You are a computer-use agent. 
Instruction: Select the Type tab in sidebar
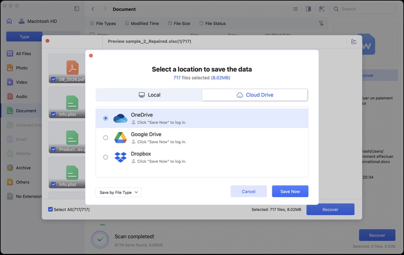[24, 37]
